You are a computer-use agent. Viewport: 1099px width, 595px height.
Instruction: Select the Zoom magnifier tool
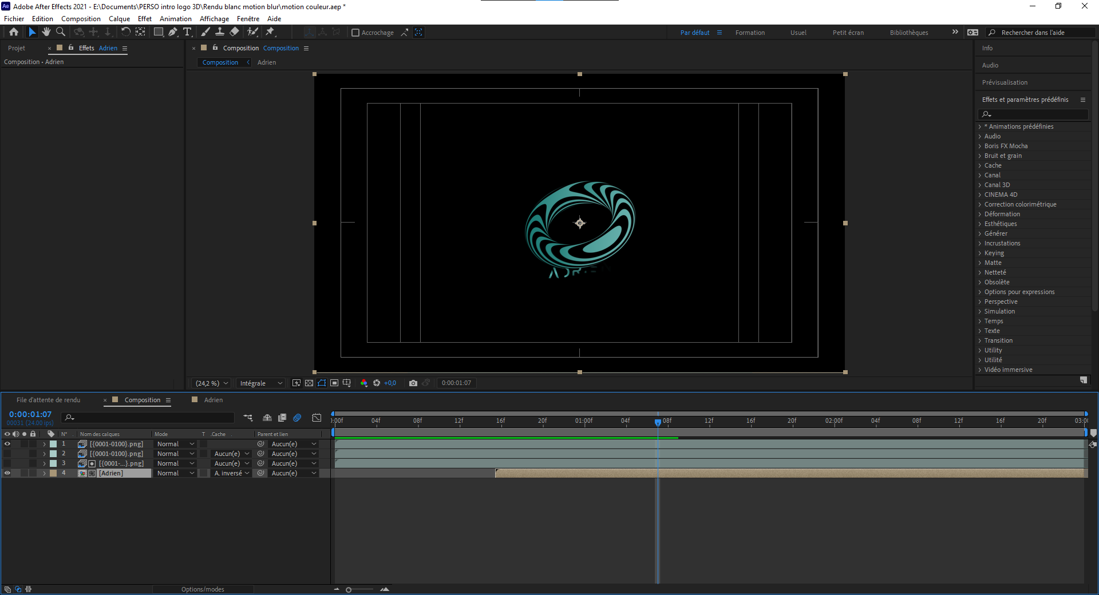(61, 32)
